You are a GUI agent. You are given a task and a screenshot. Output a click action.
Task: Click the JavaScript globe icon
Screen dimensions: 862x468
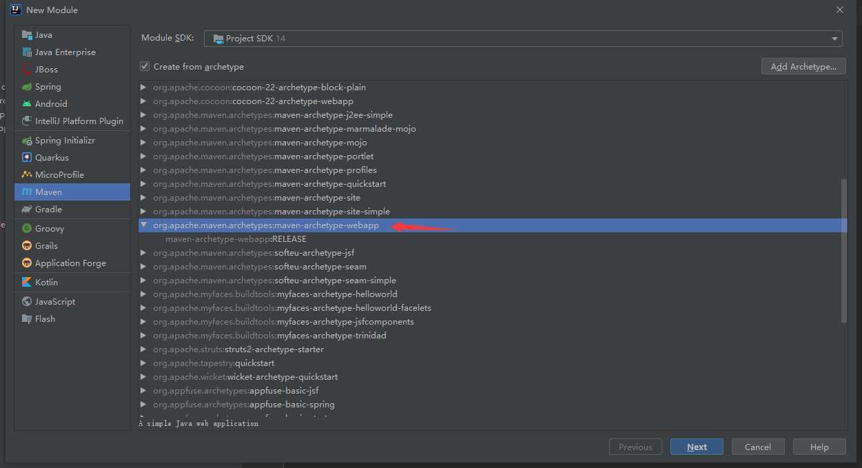pyautogui.click(x=27, y=302)
